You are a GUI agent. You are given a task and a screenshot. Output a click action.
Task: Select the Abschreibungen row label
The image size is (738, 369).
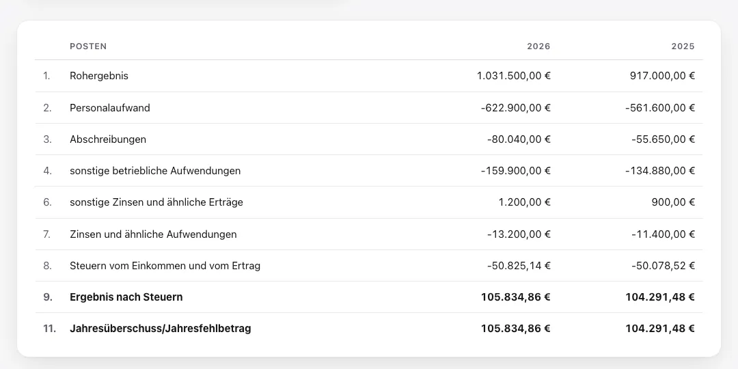click(108, 139)
